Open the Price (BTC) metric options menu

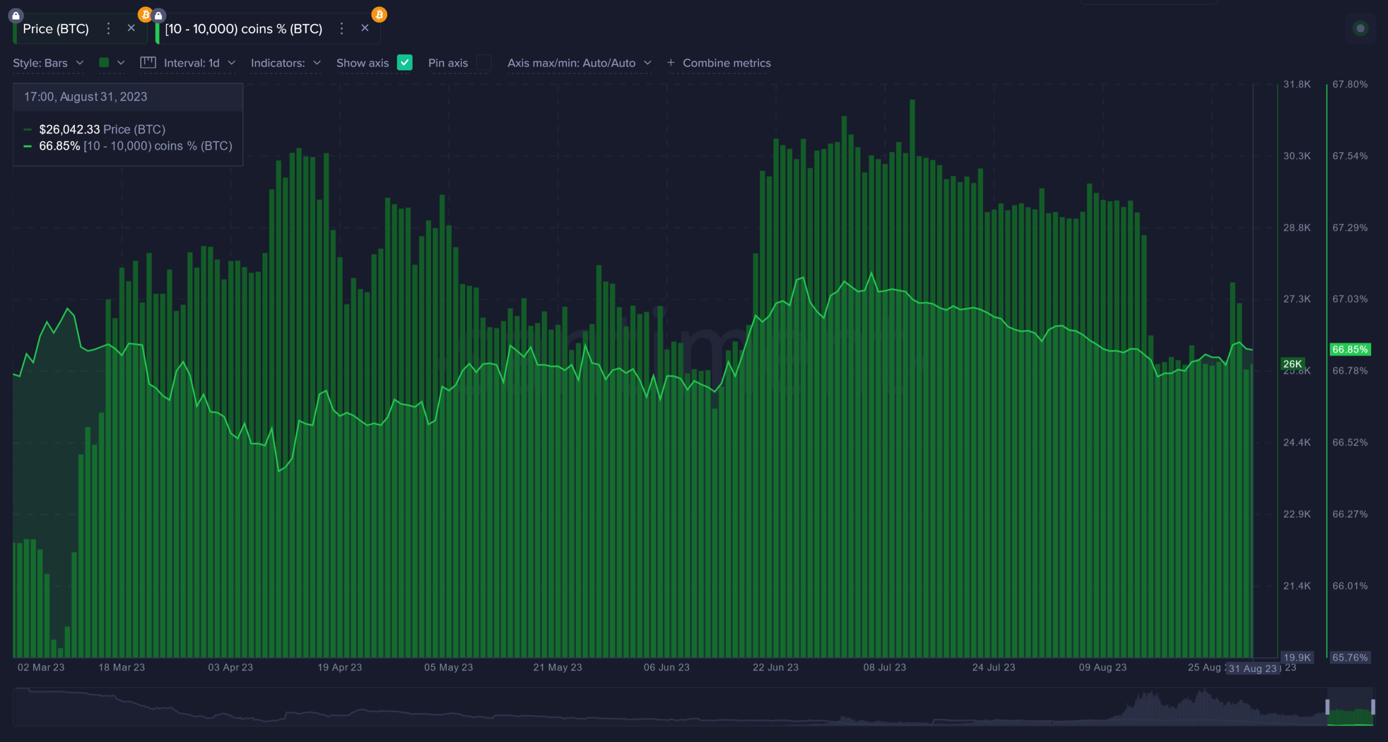click(x=108, y=29)
